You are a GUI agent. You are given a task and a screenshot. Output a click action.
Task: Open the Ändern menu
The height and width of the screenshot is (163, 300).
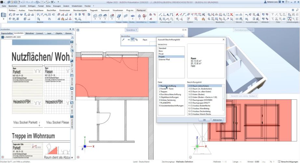tap(66, 6)
